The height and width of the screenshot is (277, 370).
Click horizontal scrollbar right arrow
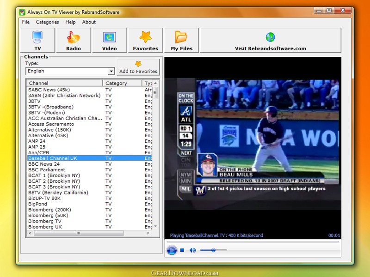tap(148, 233)
